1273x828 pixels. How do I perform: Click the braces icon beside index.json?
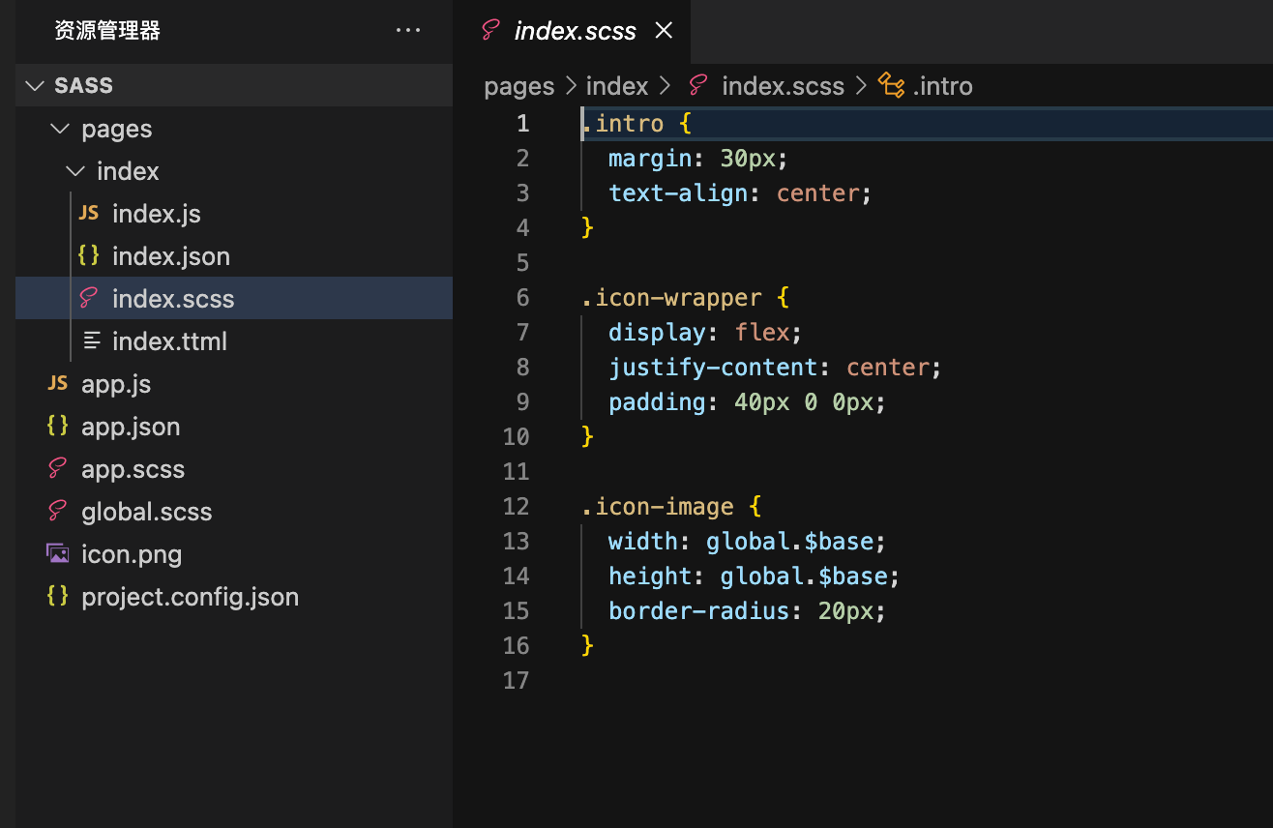89,255
